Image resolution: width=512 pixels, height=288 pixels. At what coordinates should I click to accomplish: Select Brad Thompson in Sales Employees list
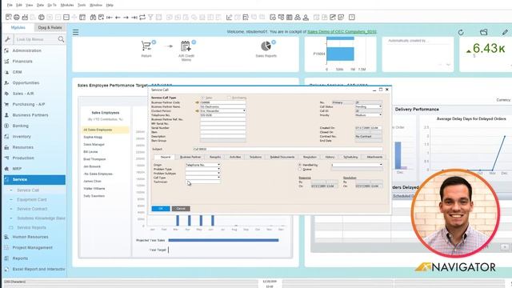(94, 159)
